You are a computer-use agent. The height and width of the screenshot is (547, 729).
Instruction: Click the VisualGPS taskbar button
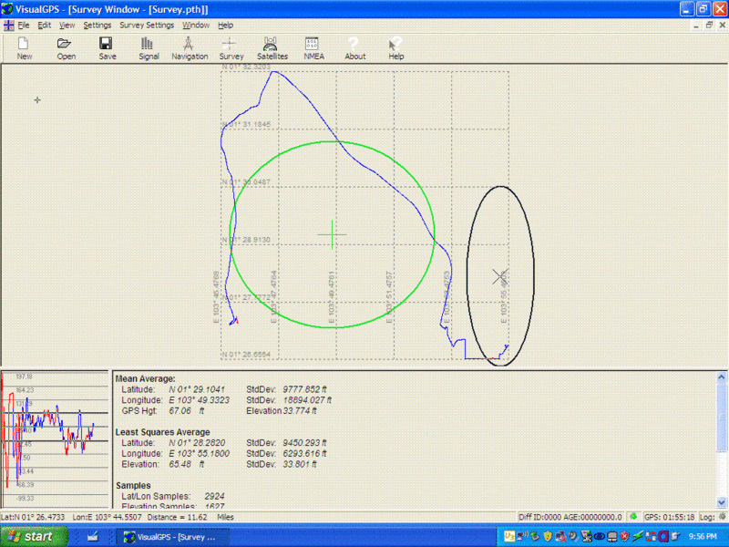[x=172, y=537]
